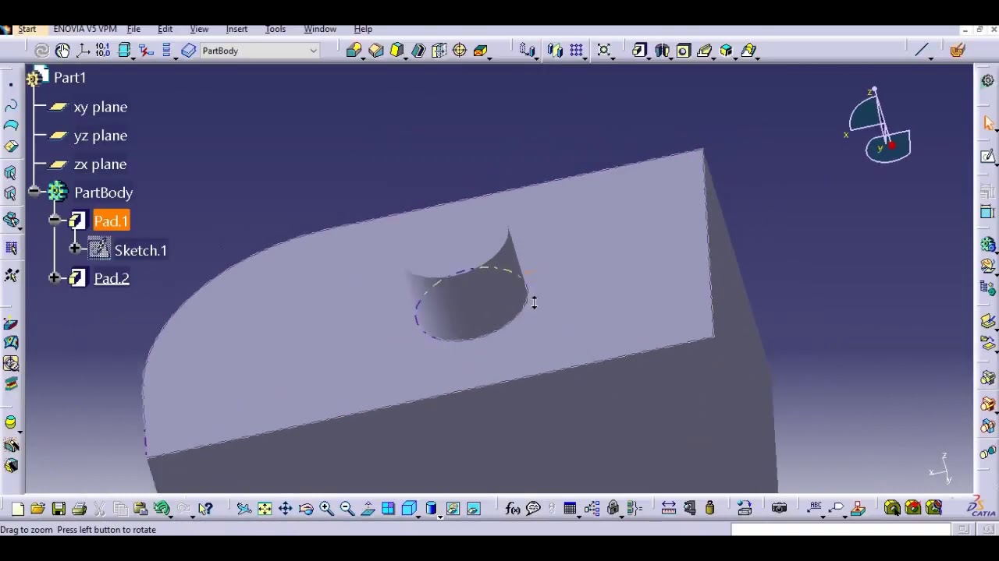Select the Manual Update hand icon

(x=62, y=51)
